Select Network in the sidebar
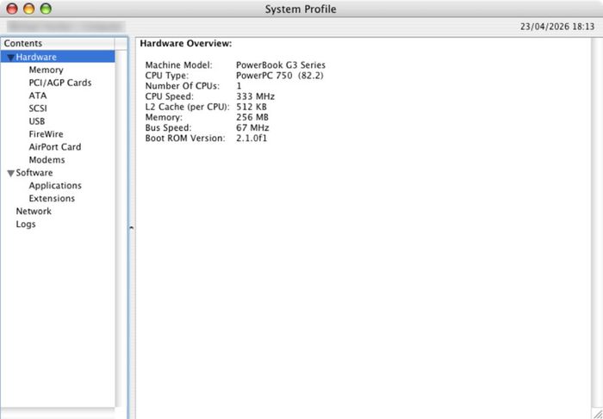 [34, 212]
